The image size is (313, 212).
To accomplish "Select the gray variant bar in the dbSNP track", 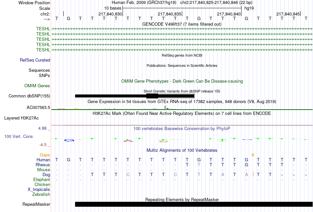I will tap(176, 96).
